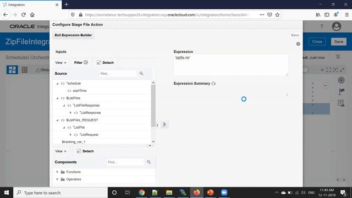Open Chrome from the taskbar
The height and width of the screenshot is (198, 352).
click(141, 193)
